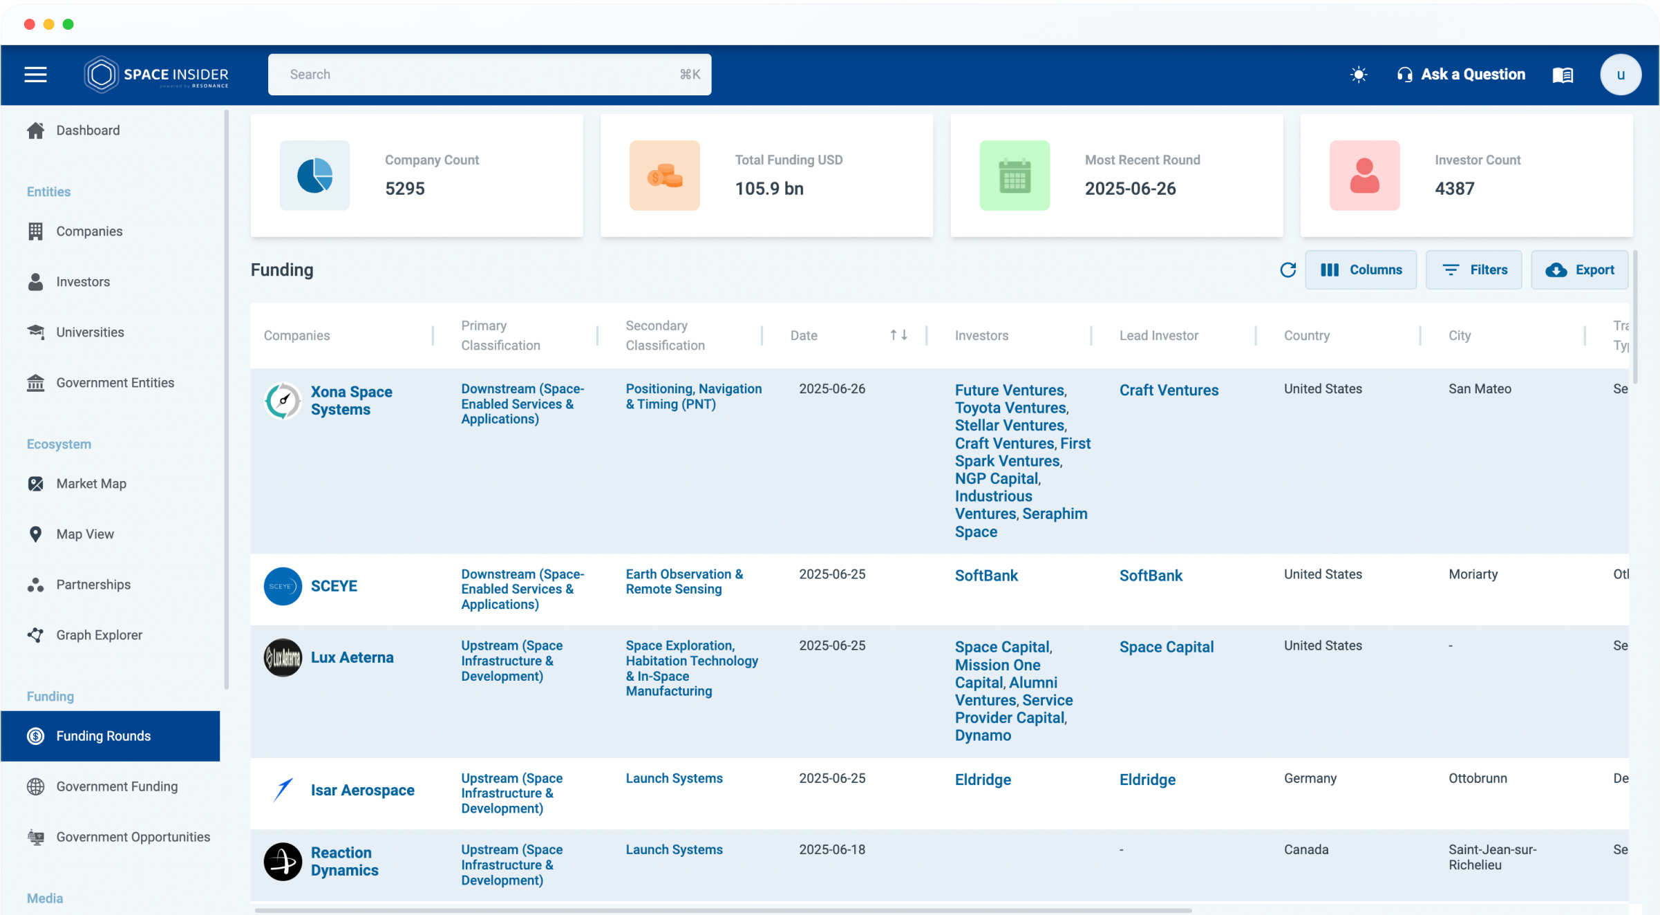Open Market Map from sidebar

91,484
